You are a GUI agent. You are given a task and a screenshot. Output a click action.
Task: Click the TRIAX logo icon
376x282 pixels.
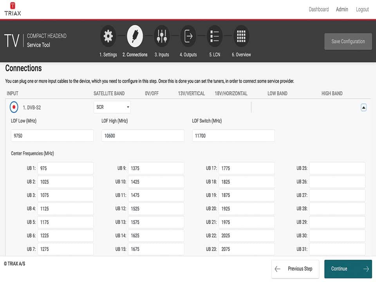click(13, 6)
